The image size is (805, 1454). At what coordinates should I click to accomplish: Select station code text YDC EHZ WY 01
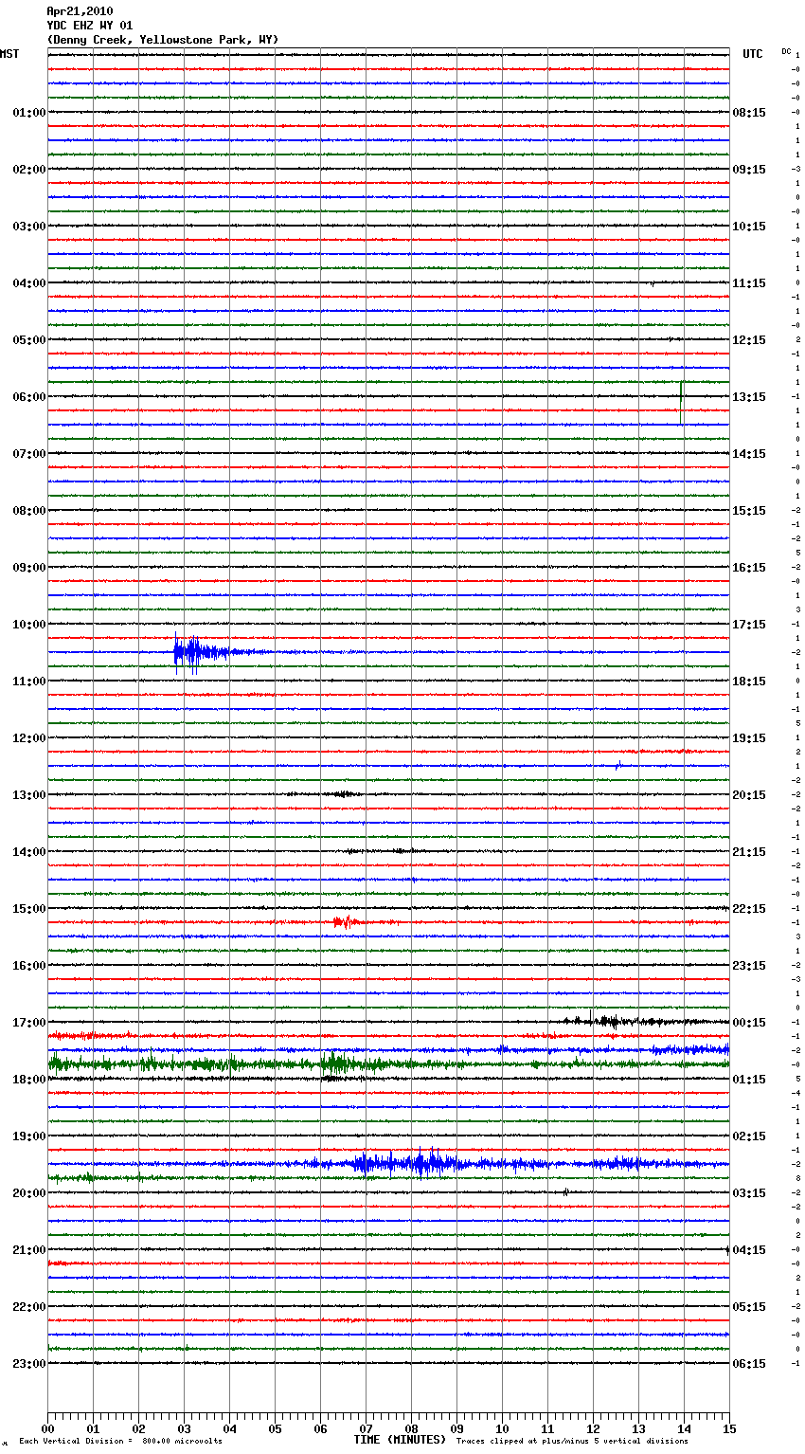(90, 26)
